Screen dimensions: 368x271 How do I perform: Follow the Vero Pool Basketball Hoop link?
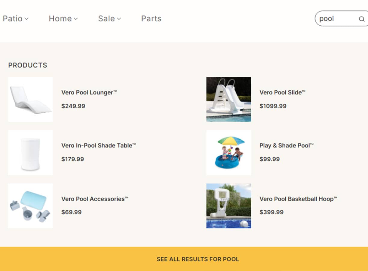coord(298,199)
